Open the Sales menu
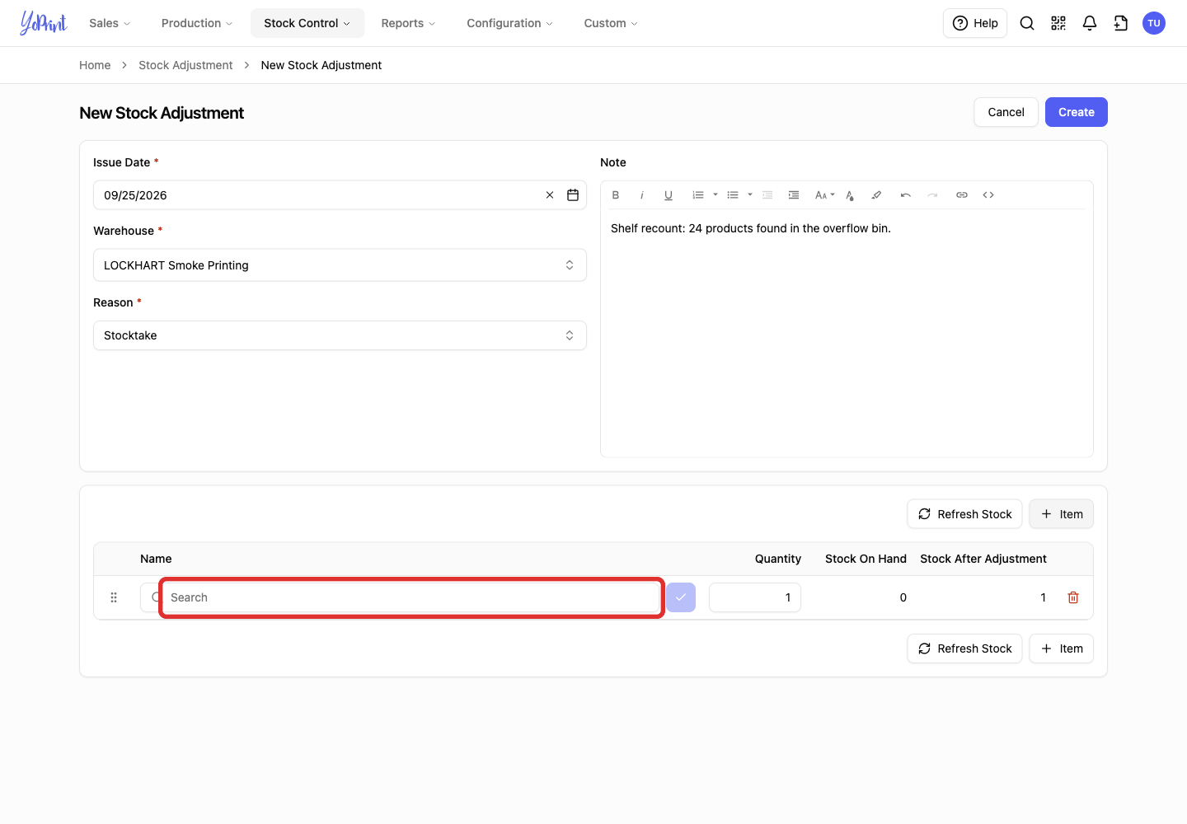 coord(110,23)
